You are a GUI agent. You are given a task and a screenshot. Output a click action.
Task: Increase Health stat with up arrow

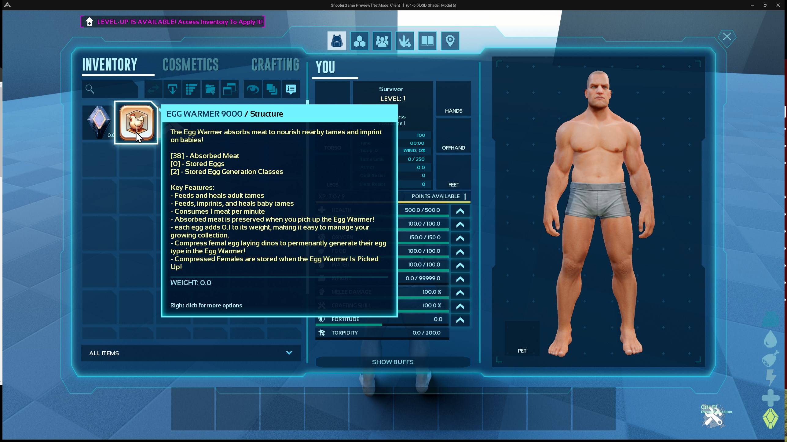pos(460,211)
